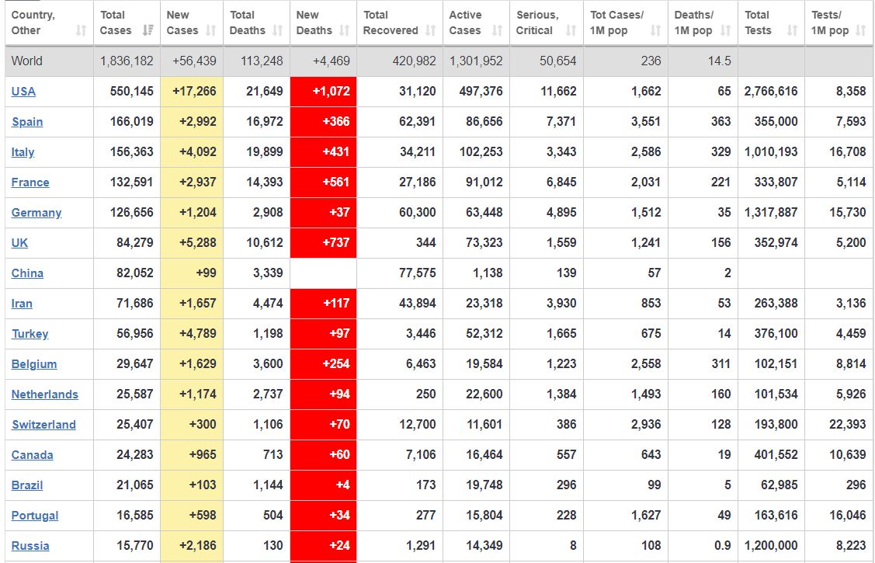Image resolution: width=875 pixels, height=563 pixels.
Task: Sort by Tot Cases/1M pop icon
Action: click(656, 30)
